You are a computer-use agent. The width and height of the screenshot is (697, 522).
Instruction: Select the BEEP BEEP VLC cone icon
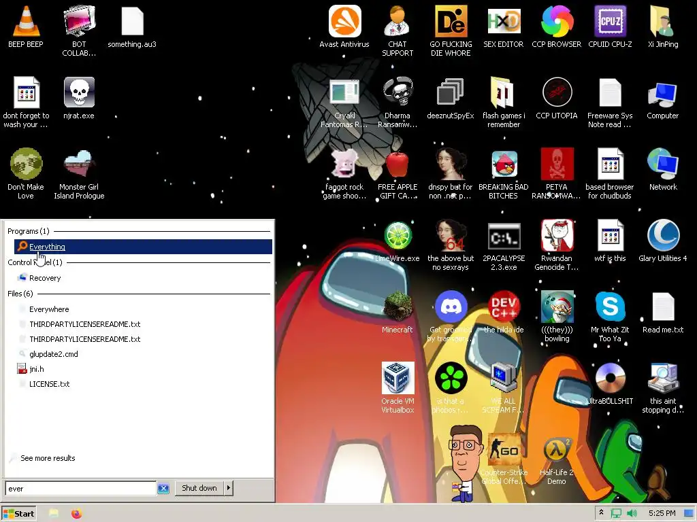click(x=26, y=27)
